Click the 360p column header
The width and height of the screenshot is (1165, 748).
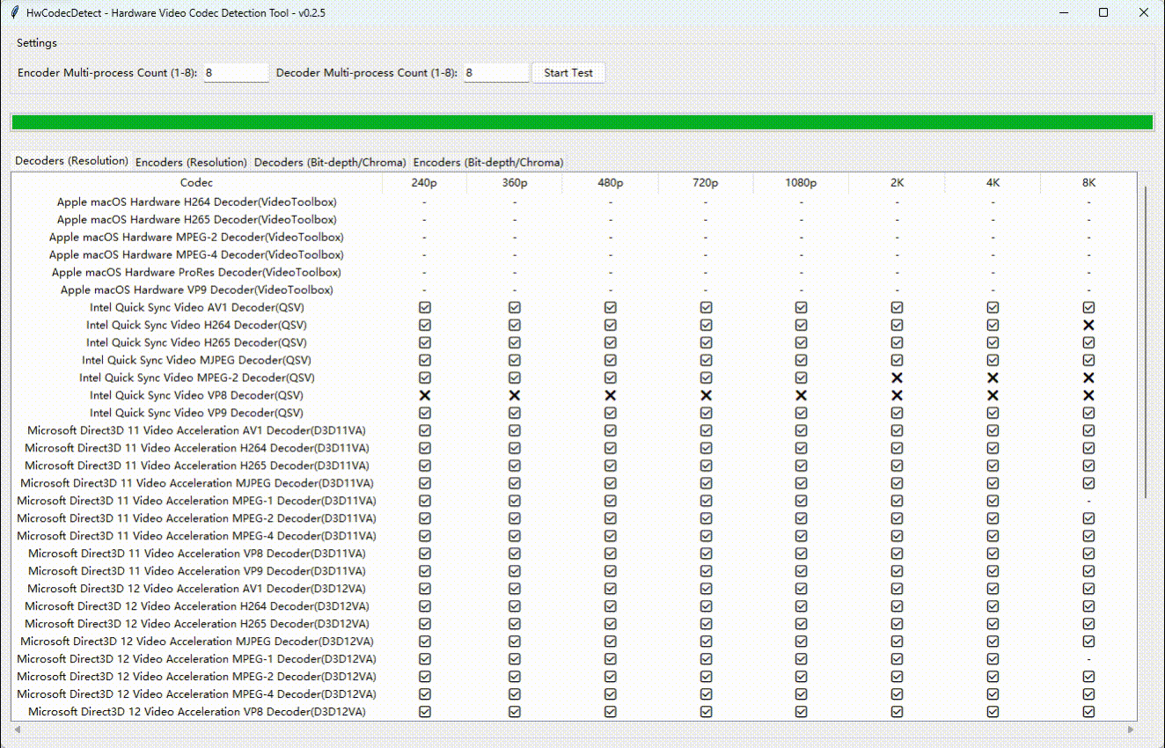[x=515, y=183]
